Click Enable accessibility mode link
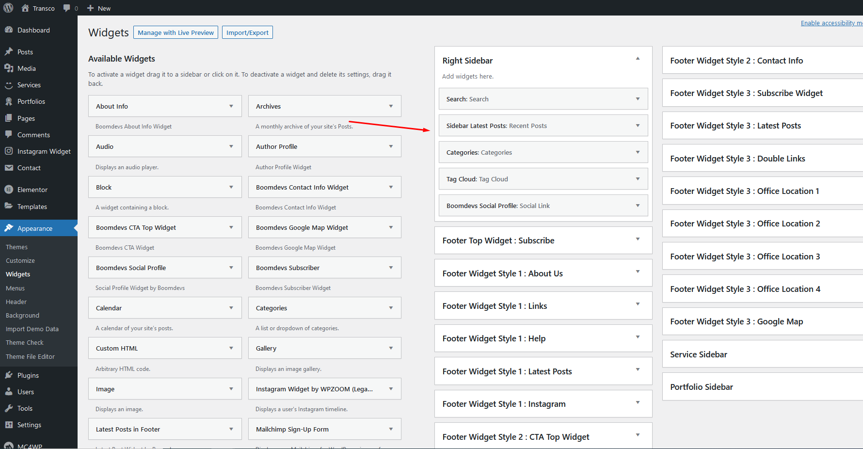This screenshot has width=863, height=449. coord(831,23)
